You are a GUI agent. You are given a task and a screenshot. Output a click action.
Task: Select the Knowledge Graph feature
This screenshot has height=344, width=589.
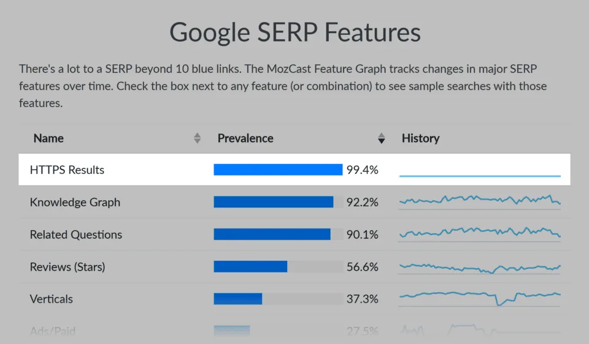click(x=75, y=203)
